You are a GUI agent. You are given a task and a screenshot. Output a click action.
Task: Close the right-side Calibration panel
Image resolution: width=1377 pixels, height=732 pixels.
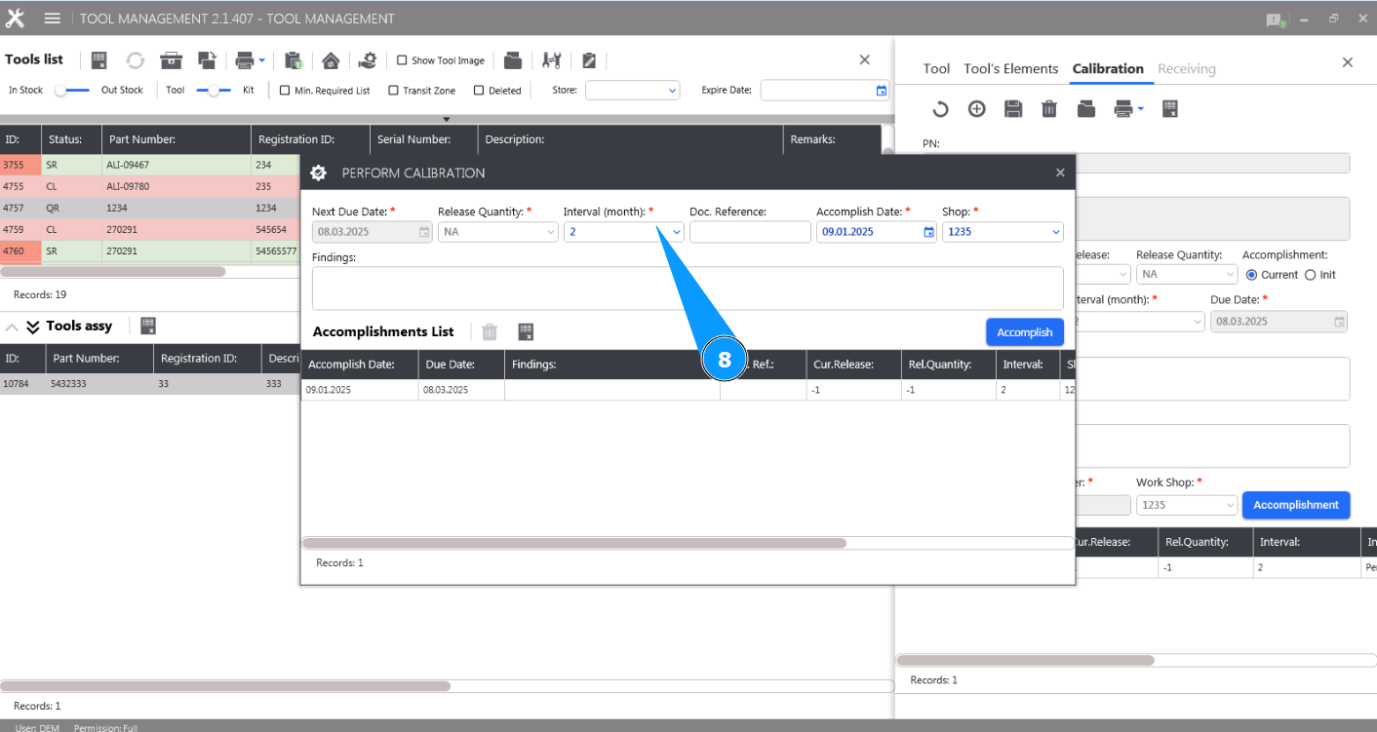click(x=1348, y=62)
